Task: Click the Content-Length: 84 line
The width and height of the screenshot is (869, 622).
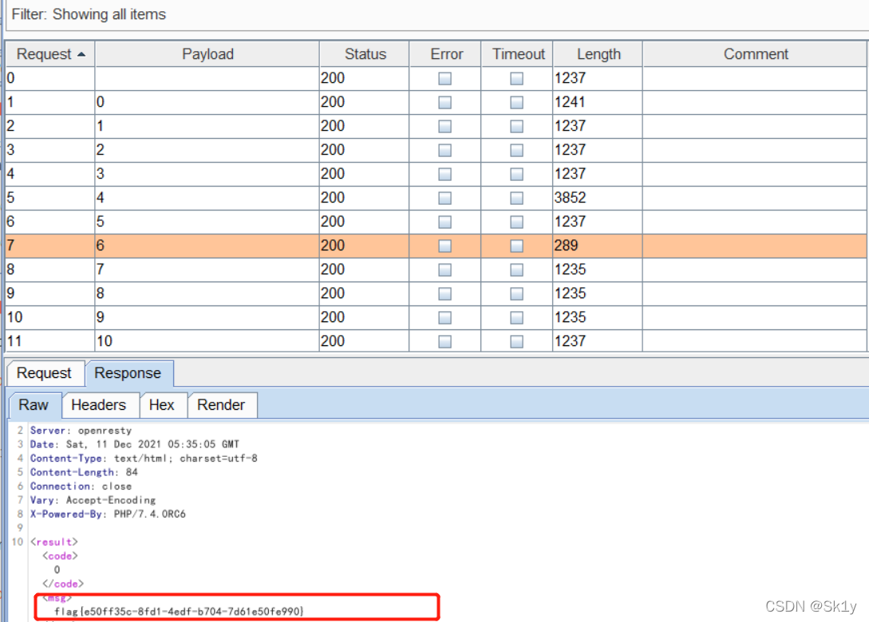Action: click(x=84, y=472)
